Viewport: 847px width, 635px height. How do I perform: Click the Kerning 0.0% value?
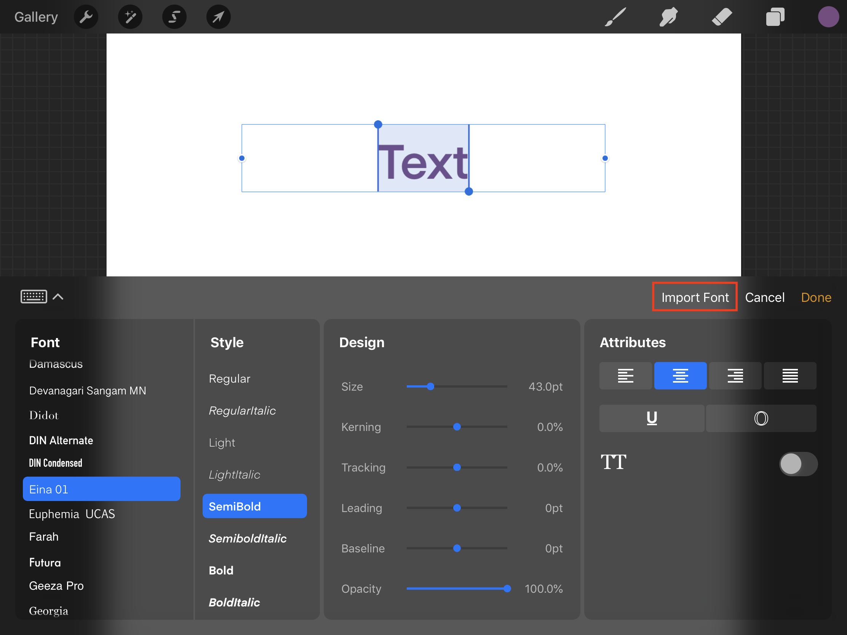point(550,427)
